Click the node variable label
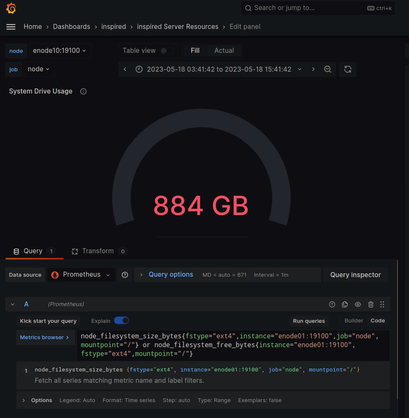The image size is (409, 418). coord(16,51)
